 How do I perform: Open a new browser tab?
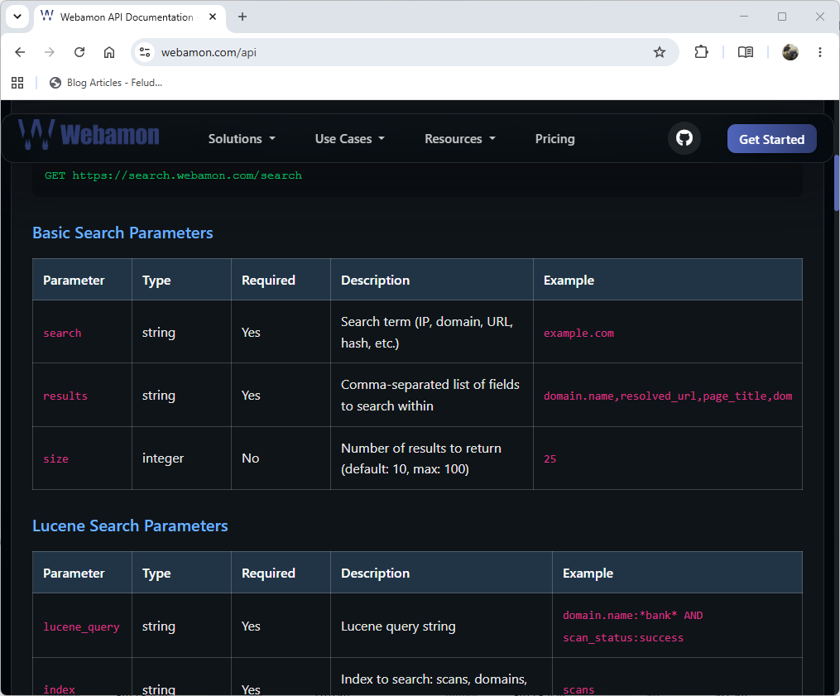[242, 17]
